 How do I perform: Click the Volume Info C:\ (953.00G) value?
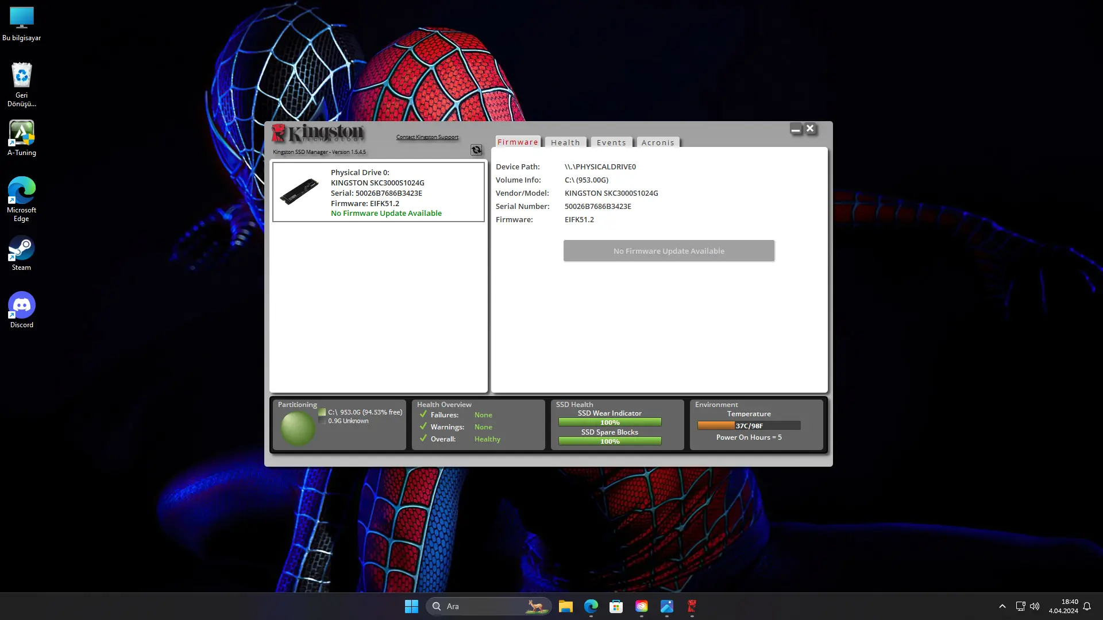[586, 180]
